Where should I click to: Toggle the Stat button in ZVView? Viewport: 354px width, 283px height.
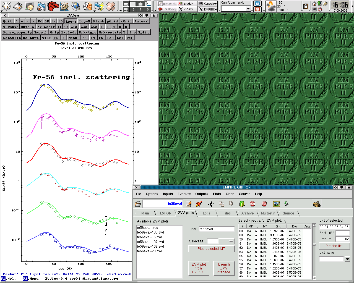pyautogui.click(x=46, y=38)
